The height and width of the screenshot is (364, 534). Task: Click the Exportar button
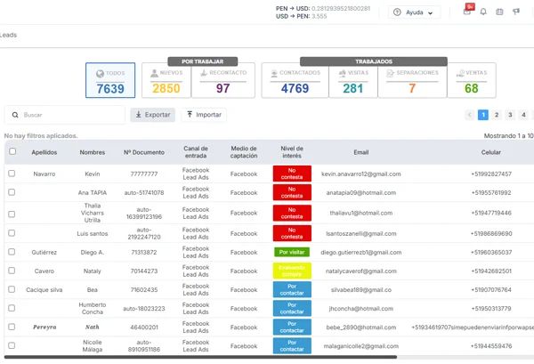[152, 115]
